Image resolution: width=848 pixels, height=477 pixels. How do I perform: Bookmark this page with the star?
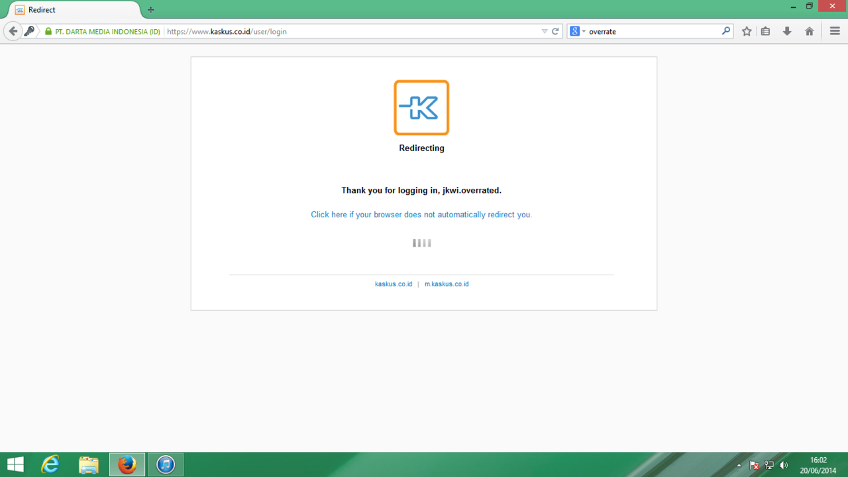pos(747,31)
